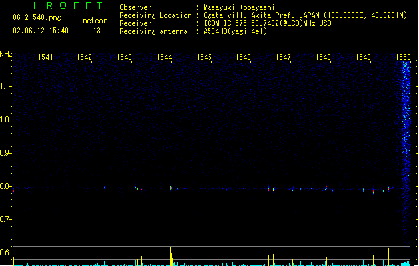
Task: Click the 'meteor' count label
Action: pos(95,21)
